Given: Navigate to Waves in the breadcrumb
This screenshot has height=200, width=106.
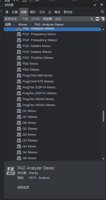Looking at the screenshot, I should (x=23, y=24).
